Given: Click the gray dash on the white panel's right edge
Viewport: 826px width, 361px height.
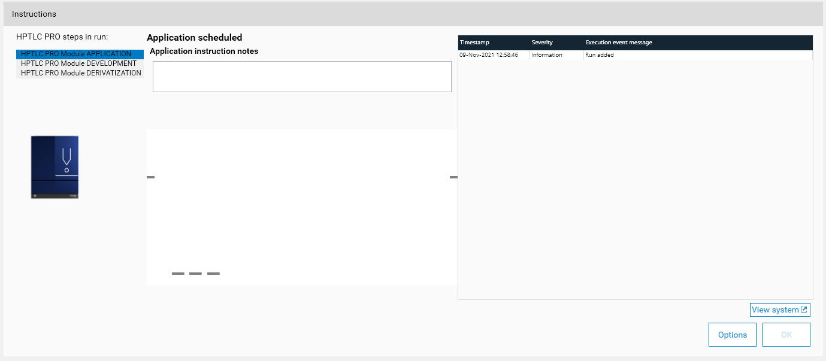Looking at the screenshot, I should (x=453, y=177).
